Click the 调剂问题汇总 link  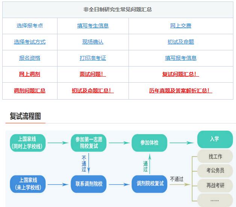pos(30,91)
